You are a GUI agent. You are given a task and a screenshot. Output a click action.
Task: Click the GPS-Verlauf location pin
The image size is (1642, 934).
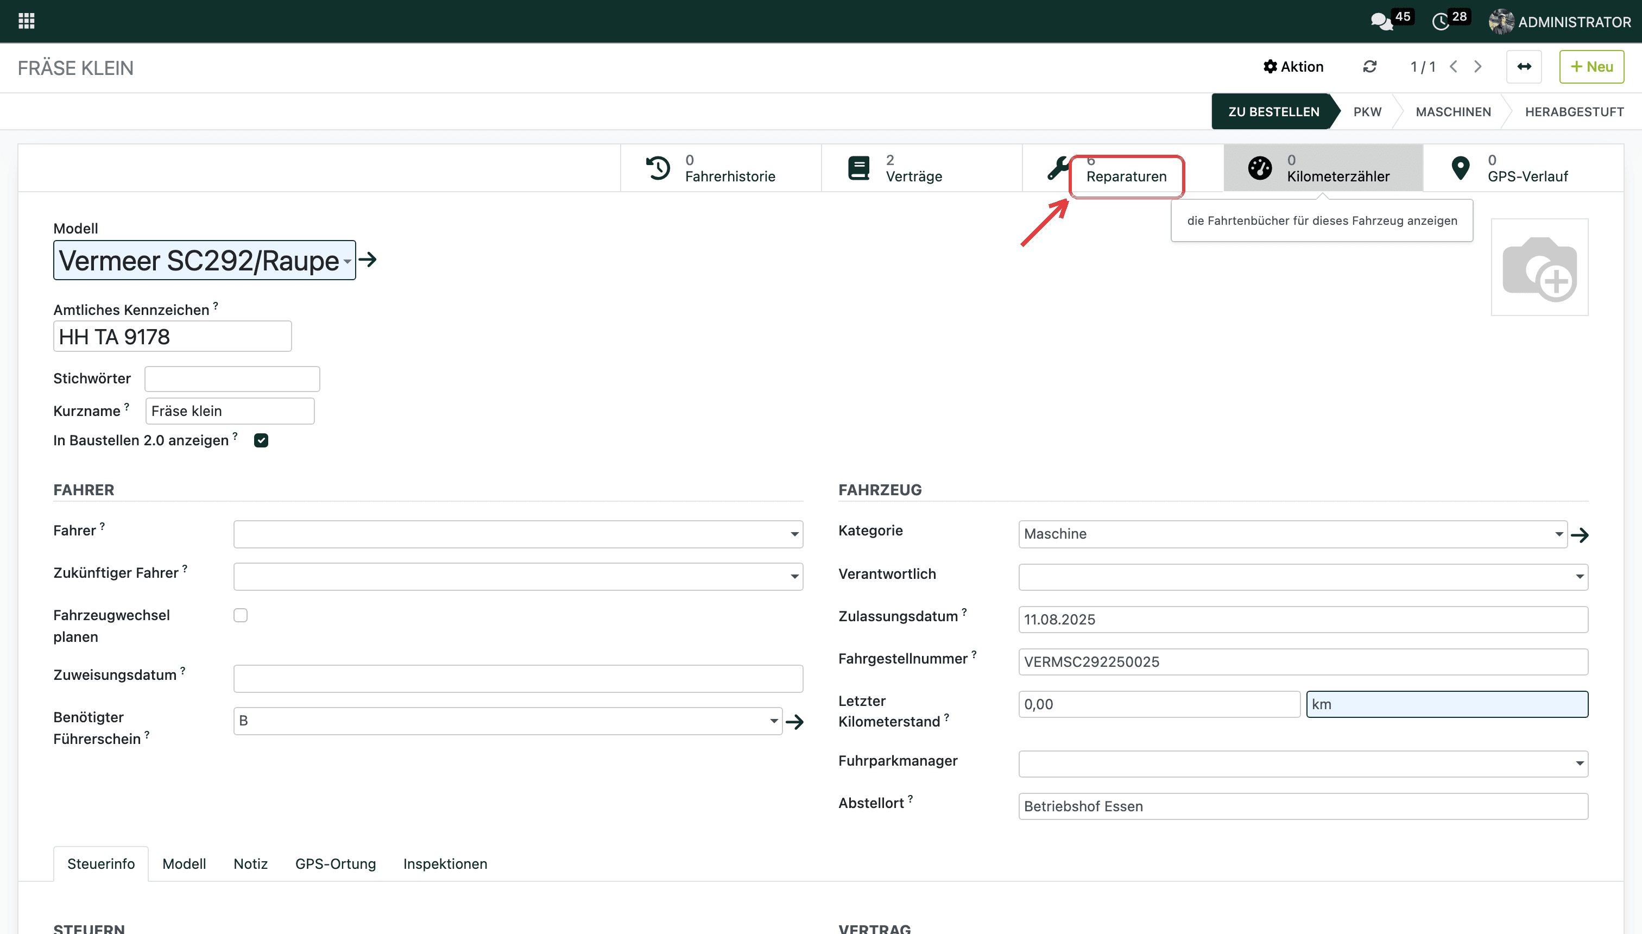point(1461,168)
